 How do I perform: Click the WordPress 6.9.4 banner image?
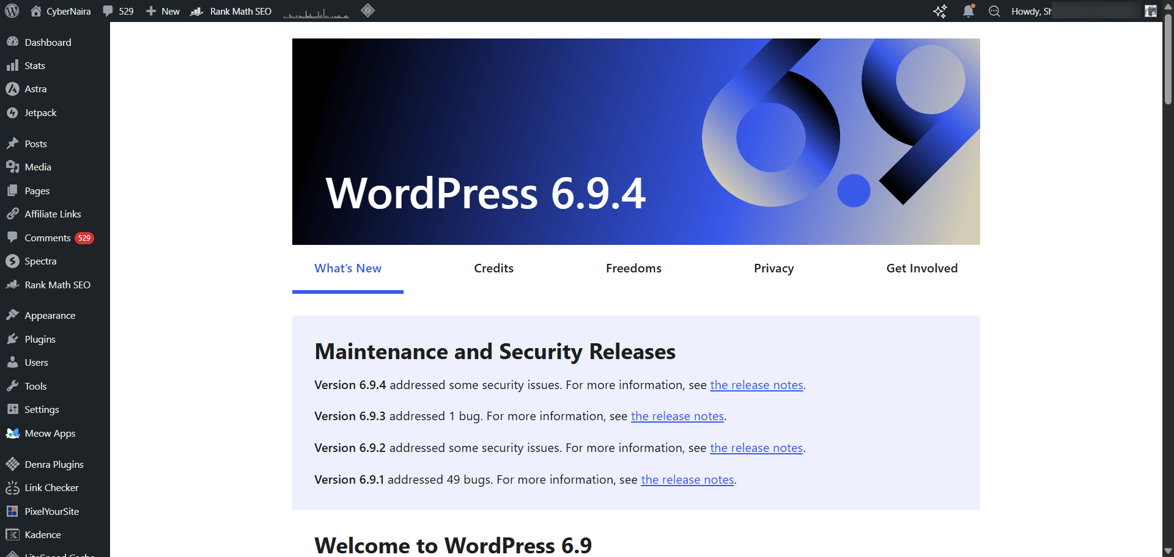(x=636, y=142)
